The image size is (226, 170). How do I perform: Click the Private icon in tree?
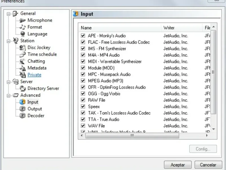pyautogui.click(x=23, y=75)
